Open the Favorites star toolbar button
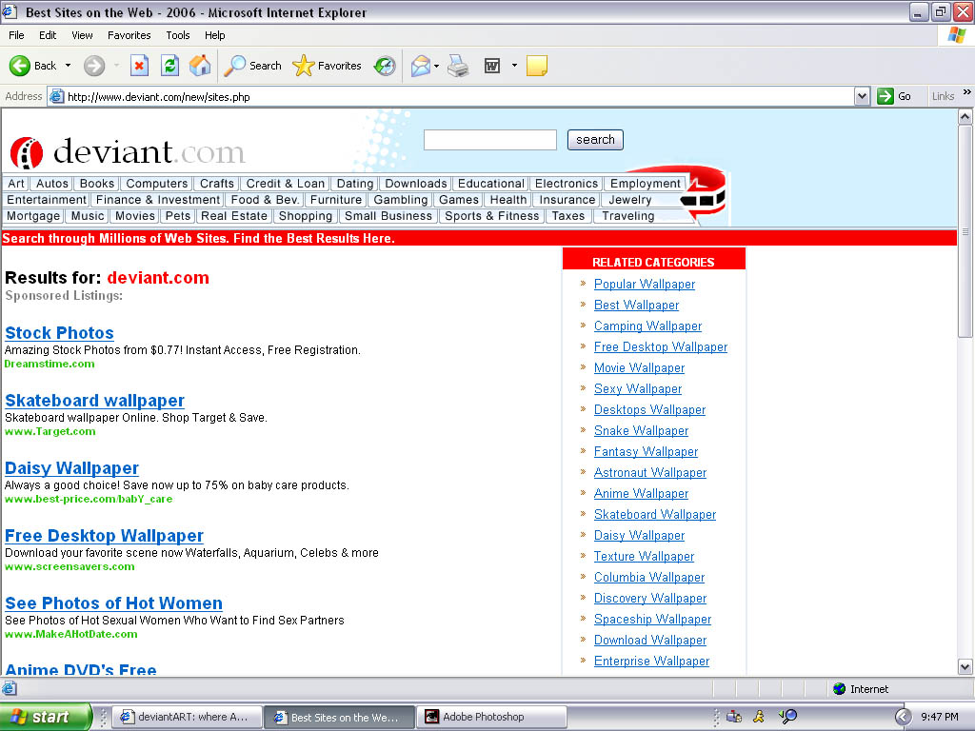975x731 pixels. 328,66
